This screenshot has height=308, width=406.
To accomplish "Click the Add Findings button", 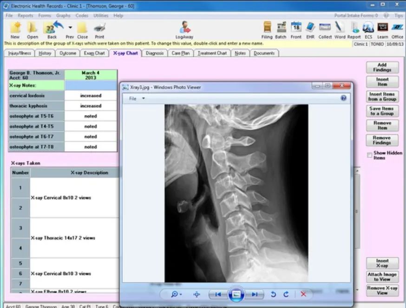I will click(382, 67).
